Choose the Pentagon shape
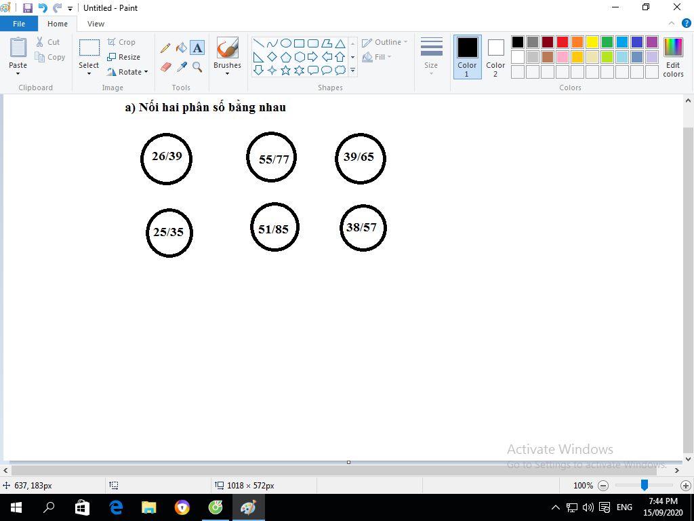Image resolution: width=694 pixels, height=521 pixels. click(286, 57)
